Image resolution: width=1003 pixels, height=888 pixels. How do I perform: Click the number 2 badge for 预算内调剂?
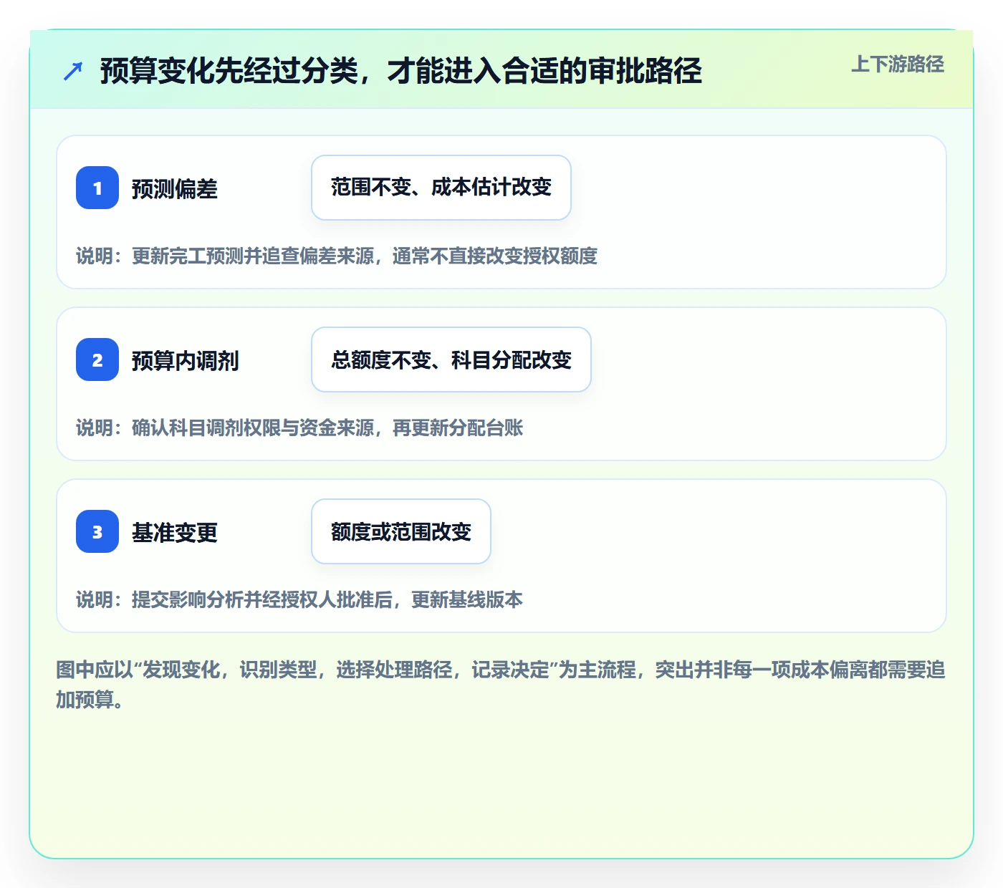tap(97, 359)
